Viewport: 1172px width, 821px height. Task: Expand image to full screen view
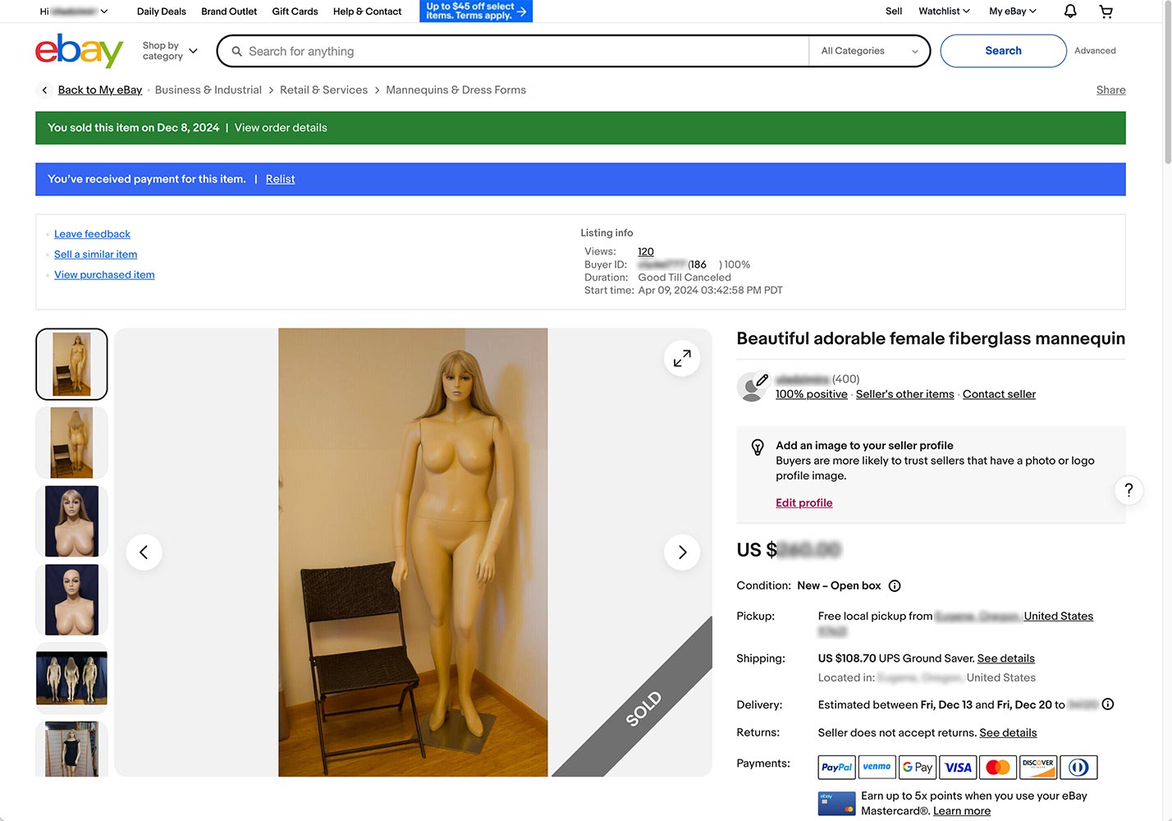tap(681, 359)
